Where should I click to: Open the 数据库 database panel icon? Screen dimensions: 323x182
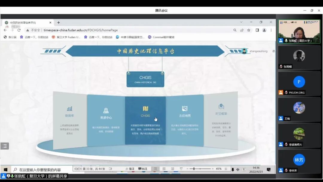point(70,109)
